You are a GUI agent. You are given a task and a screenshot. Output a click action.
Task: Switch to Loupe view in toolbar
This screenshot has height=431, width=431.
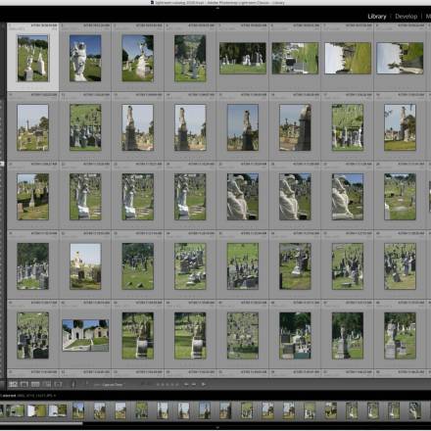pos(24,384)
